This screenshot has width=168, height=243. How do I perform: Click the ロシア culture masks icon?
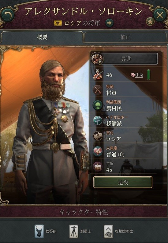pyautogui.click(x=98, y=136)
